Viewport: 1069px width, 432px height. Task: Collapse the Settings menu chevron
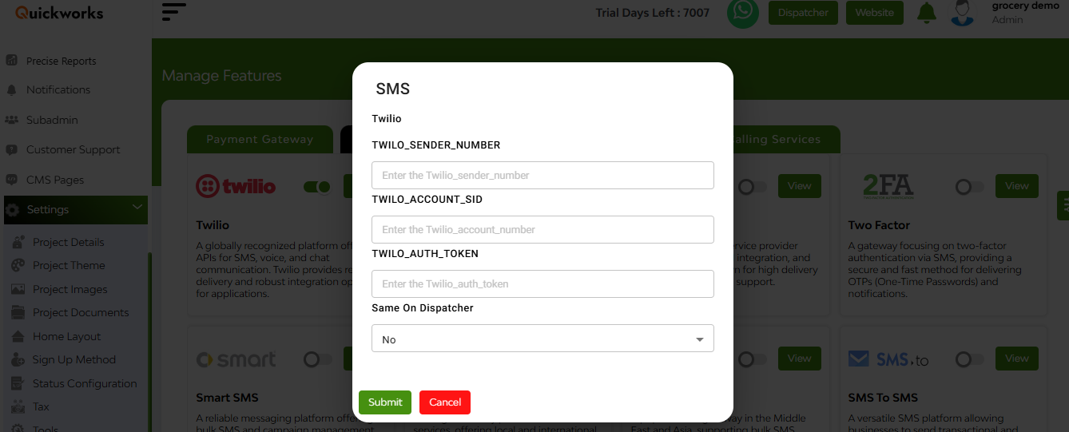coord(137,208)
